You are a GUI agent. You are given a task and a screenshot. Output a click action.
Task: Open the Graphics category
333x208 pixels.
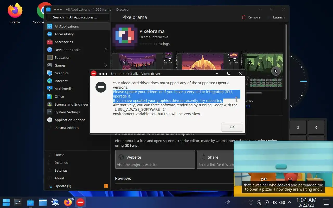67,73
